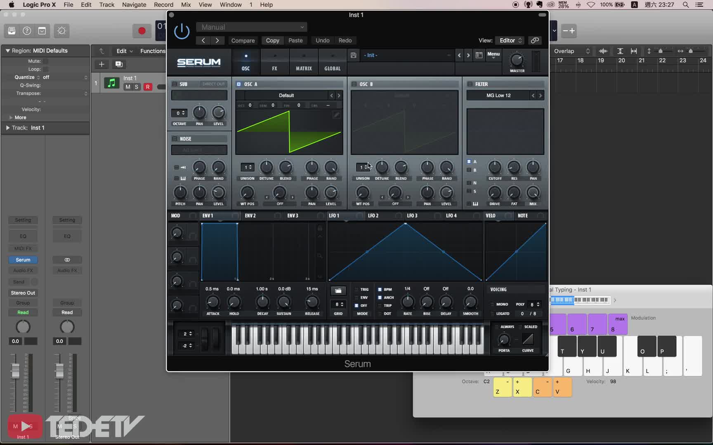Image resolution: width=713 pixels, height=445 pixels.
Task: Click the Serum instrument slot button
Action: pyautogui.click(x=23, y=260)
